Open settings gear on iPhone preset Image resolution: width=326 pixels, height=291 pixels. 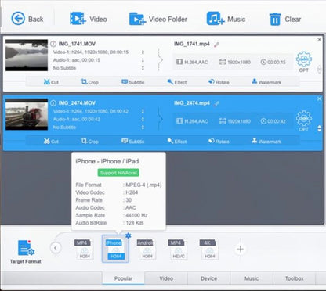point(128,235)
